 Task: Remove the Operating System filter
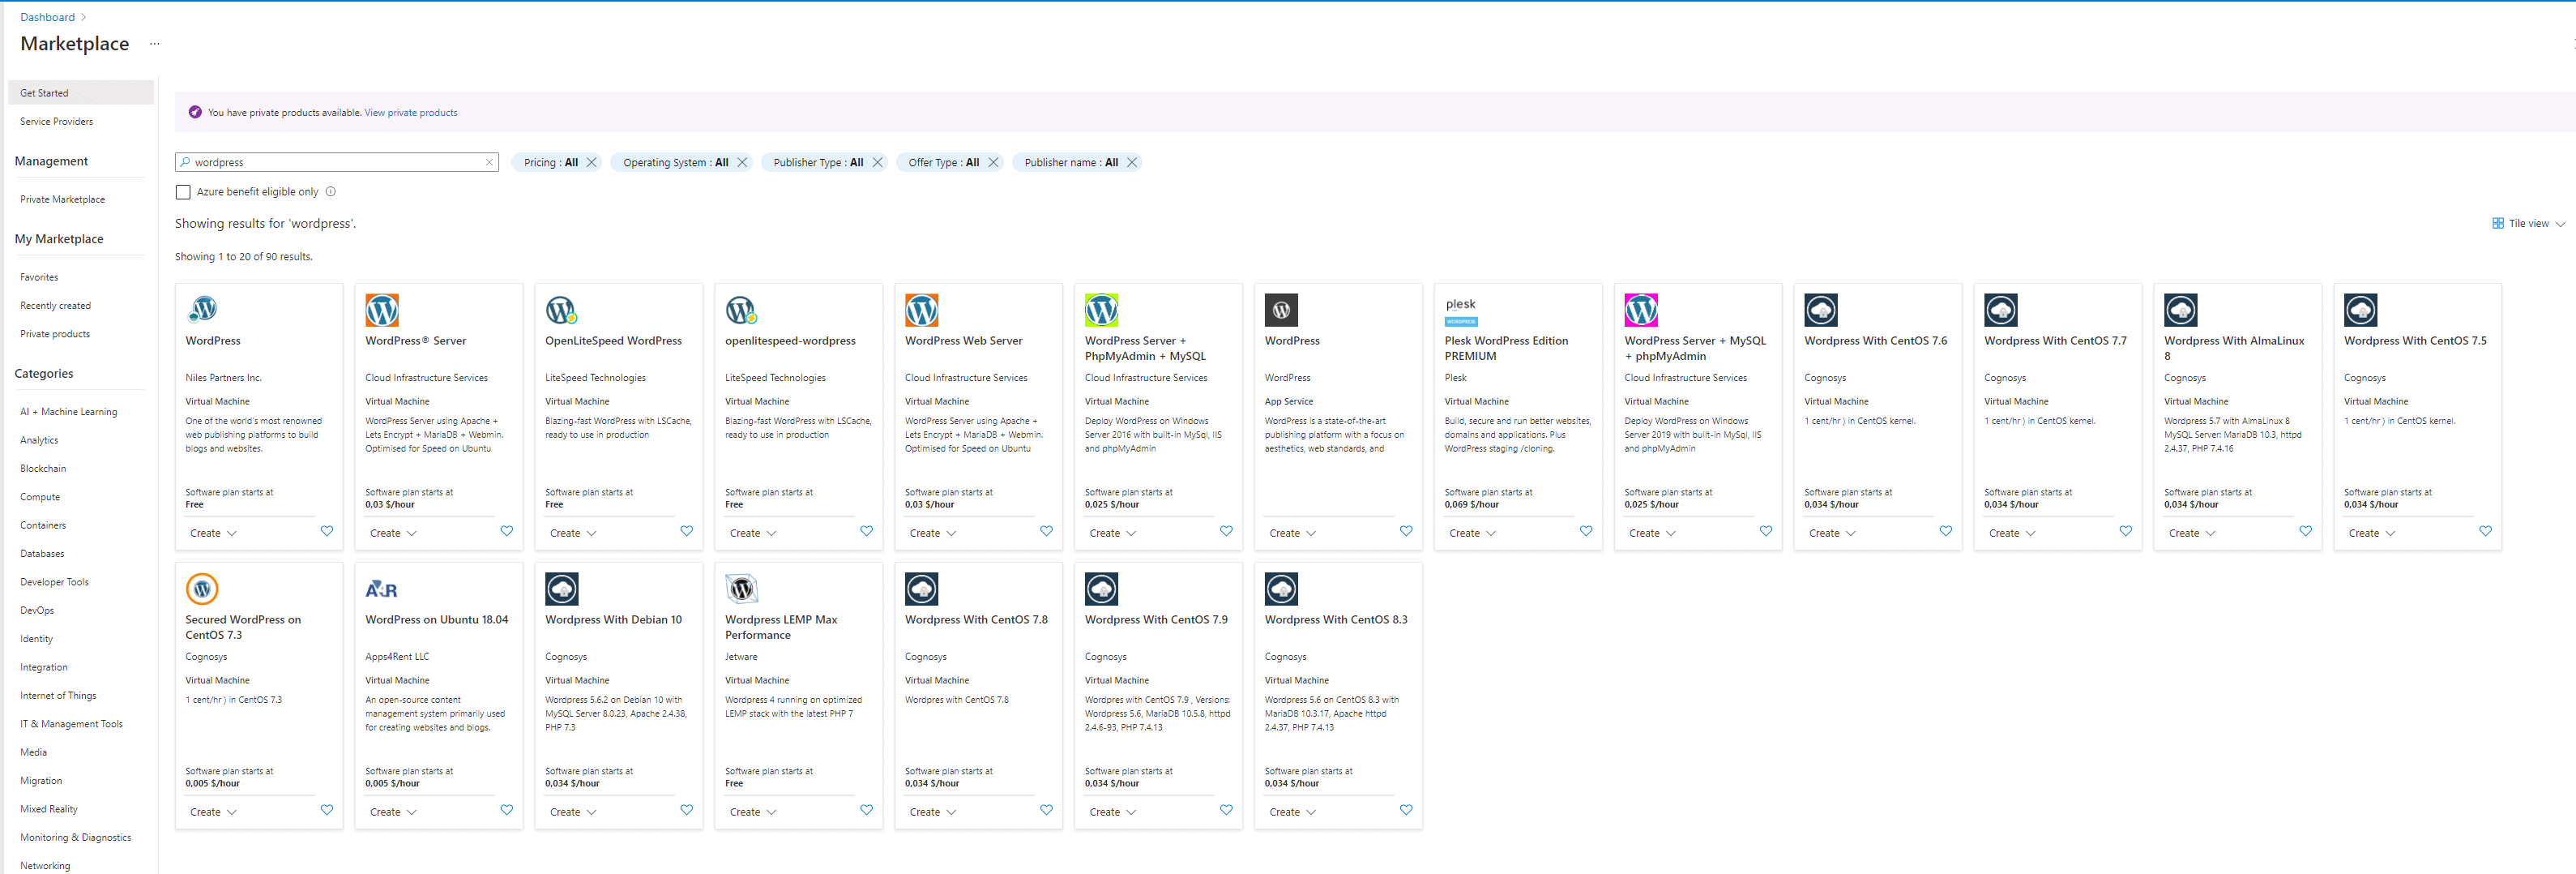(742, 162)
